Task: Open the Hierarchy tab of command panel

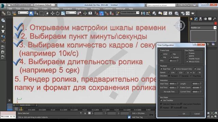Action: (201, 19)
